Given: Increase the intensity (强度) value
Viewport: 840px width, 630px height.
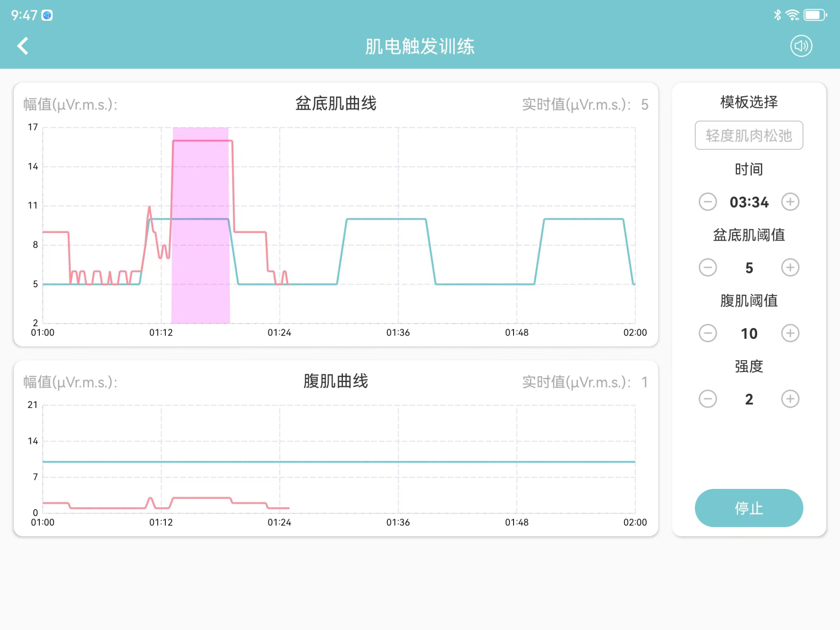Looking at the screenshot, I should tap(790, 399).
